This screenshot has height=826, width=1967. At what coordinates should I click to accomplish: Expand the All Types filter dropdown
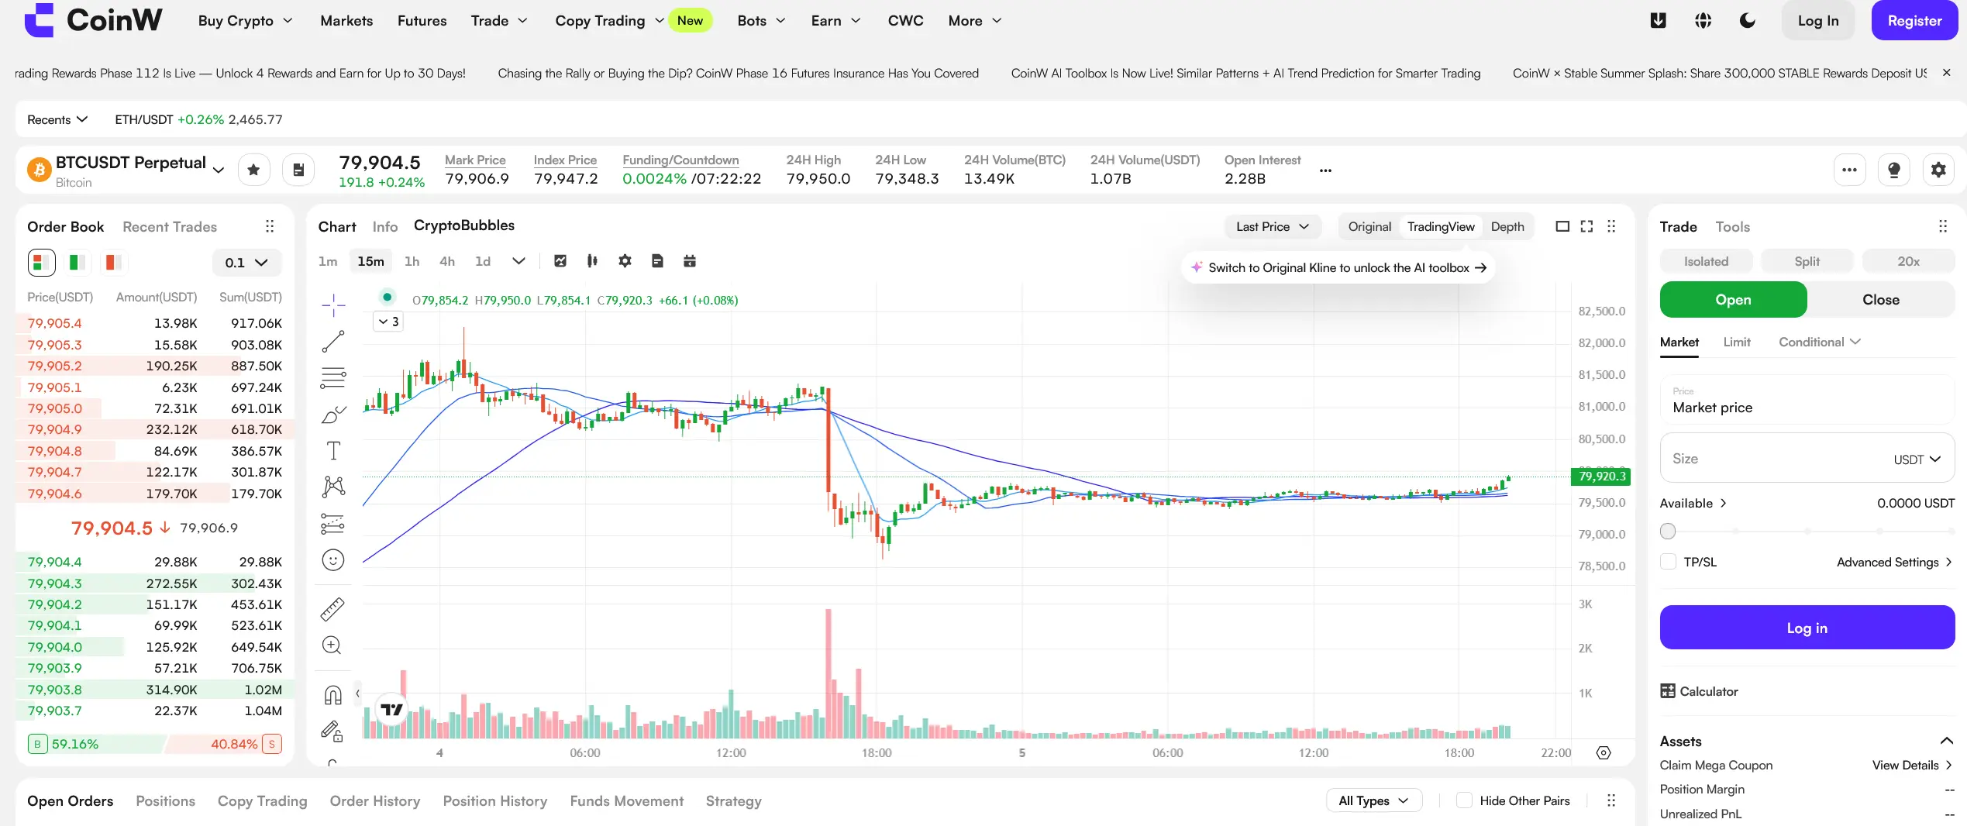pyautogui.click(x=1374, y=800)
